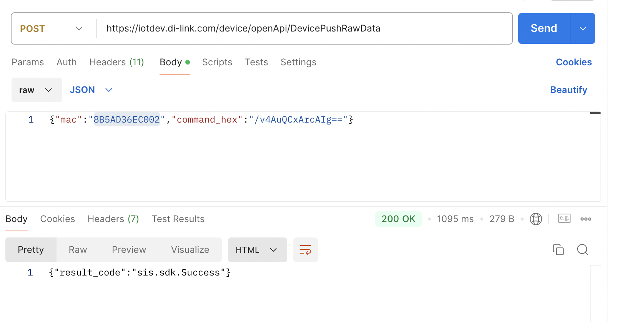The width and height of the screenshot is (619, 322).
Task: Open the HTML response format dropdown
Action: 258,250
